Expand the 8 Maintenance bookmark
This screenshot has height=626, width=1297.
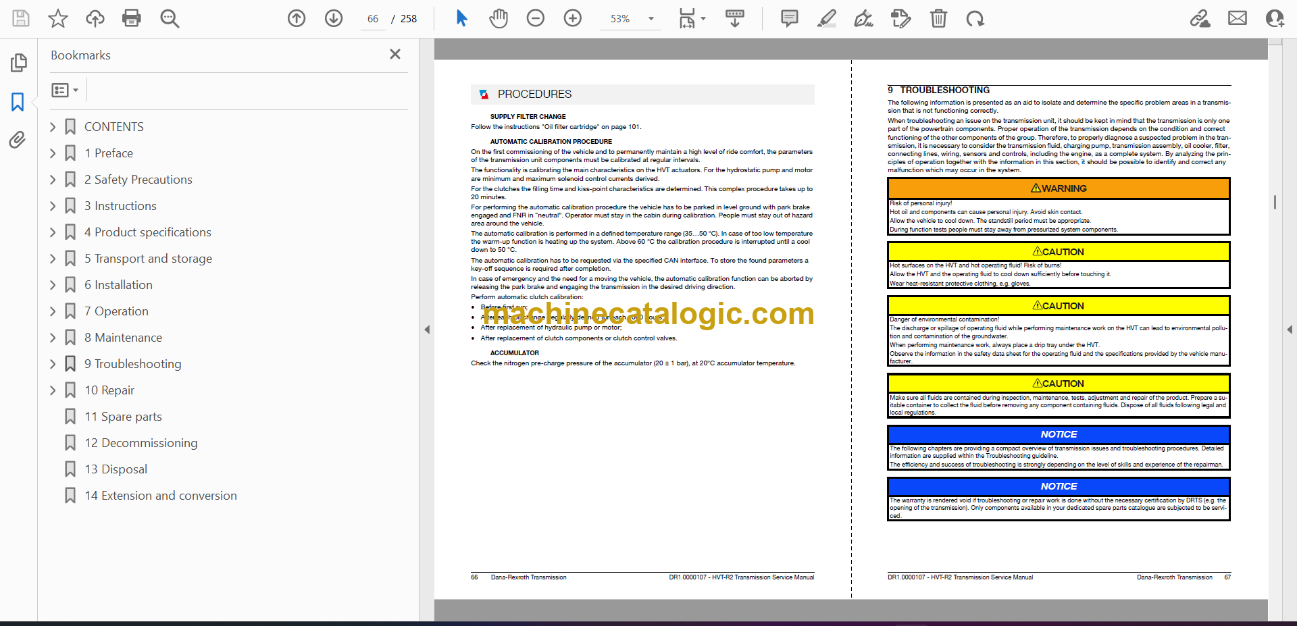pos(53,338)
